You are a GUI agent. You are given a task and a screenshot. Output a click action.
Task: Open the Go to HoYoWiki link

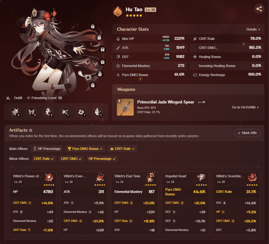[x=245, y=107]
